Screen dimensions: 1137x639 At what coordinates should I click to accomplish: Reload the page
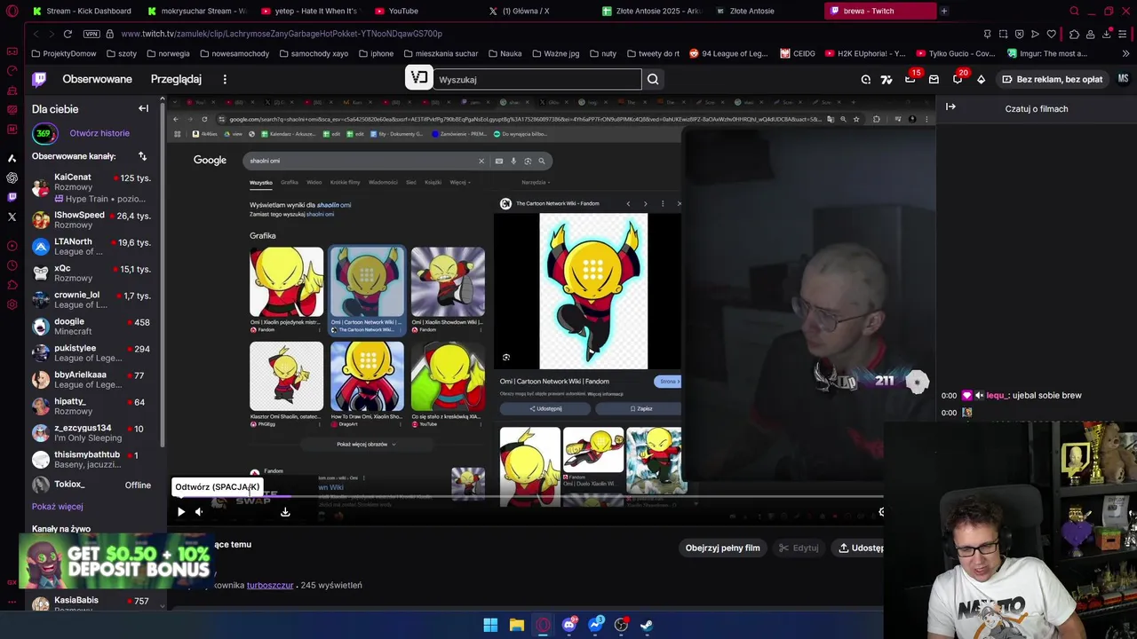[x=68, y=34]
